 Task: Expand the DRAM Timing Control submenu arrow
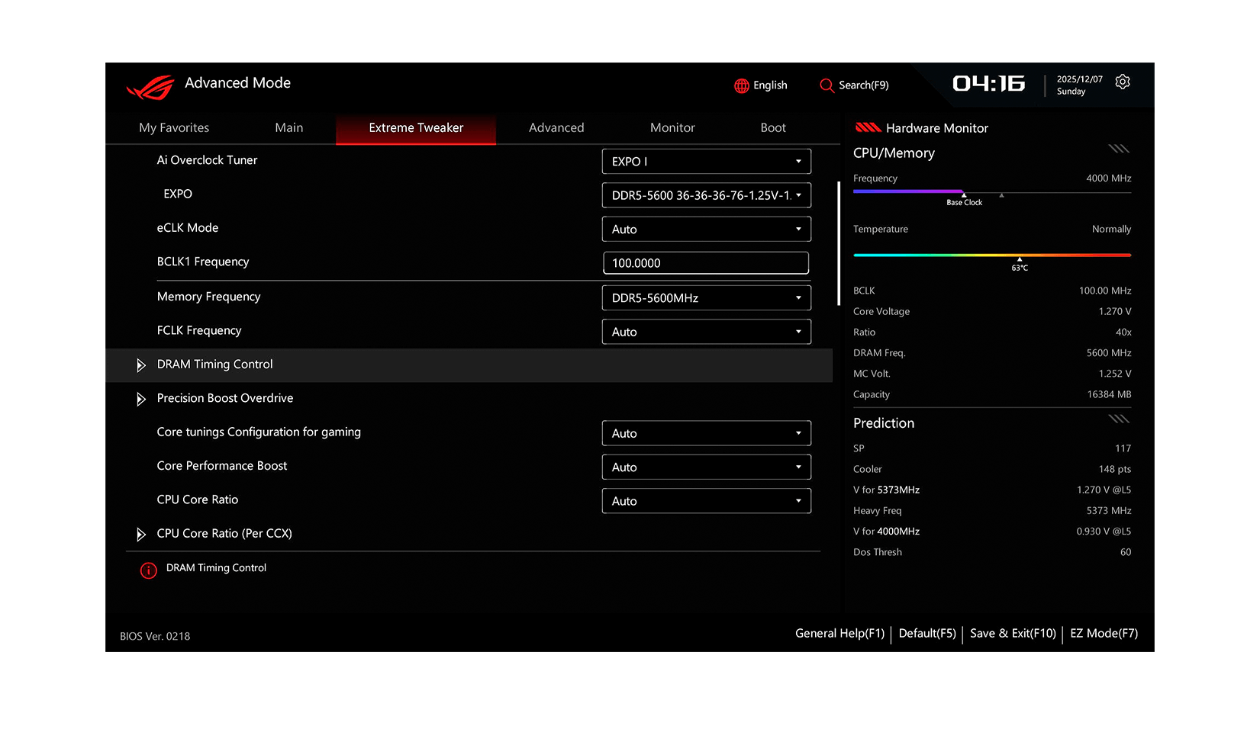click(x=140, y=365)
